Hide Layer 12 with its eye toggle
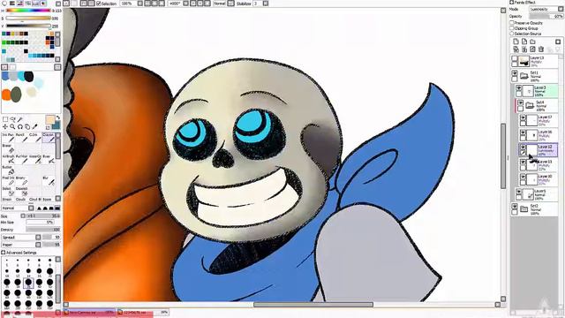The height and width of the screenshot is (318, 565). 523,147
